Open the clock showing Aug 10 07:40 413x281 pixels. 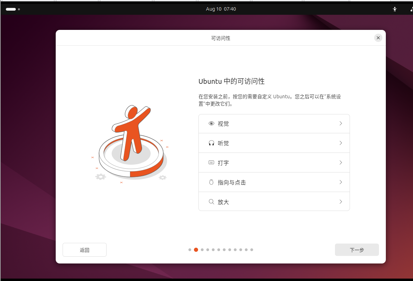tap(221, 9)
